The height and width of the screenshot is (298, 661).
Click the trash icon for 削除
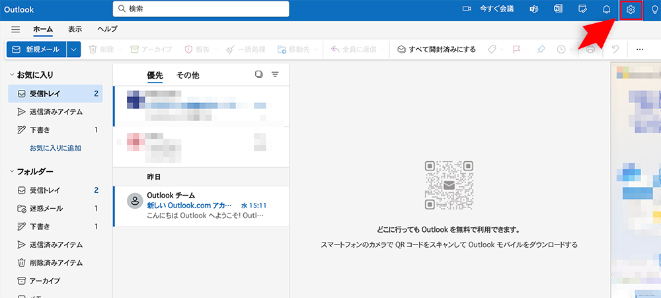pos(93,50)
